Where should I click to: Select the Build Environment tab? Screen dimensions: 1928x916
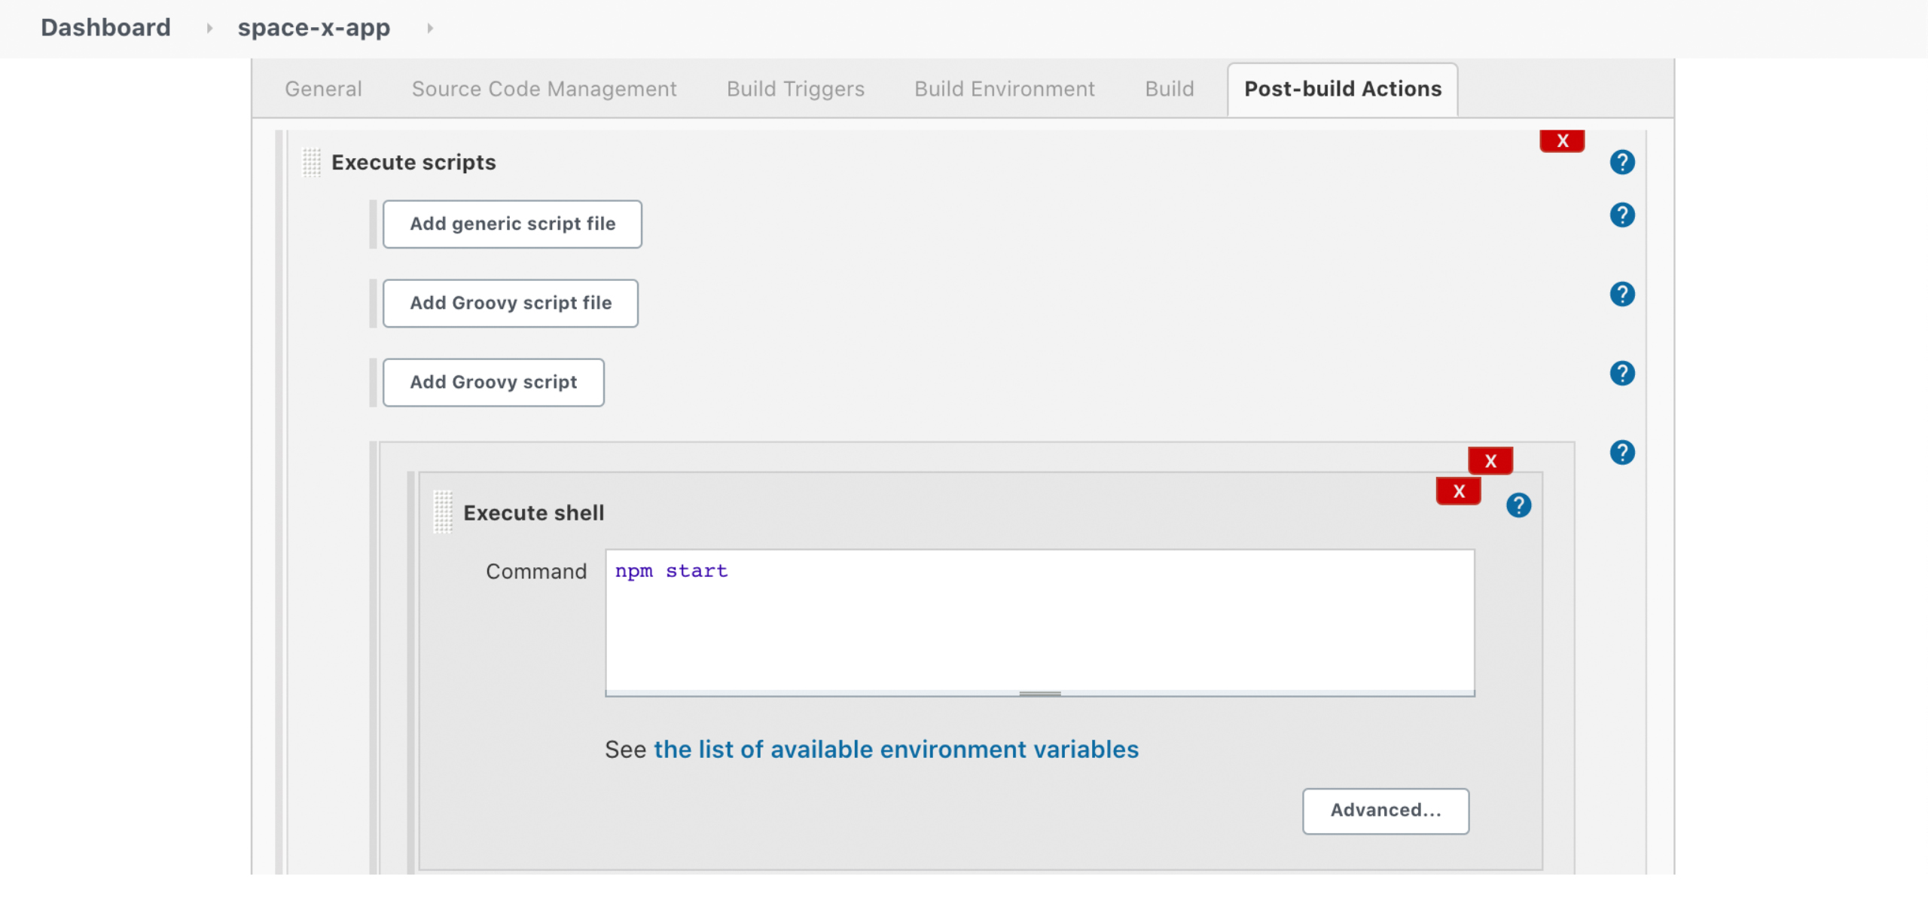click(1004, 89)
